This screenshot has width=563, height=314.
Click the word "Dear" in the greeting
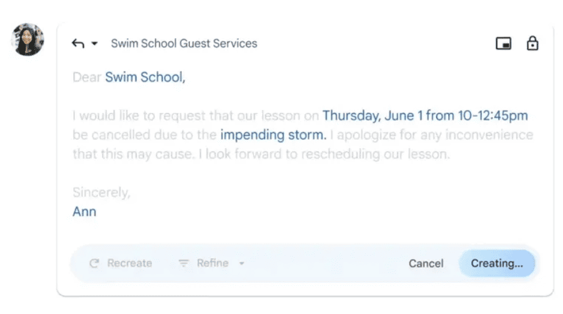(87, 77)
